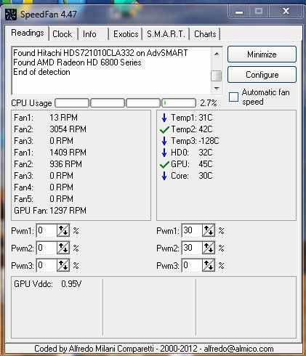Click inside the left Pwm2 value field
Screen dimensions: 306x356
coord(47,248)
